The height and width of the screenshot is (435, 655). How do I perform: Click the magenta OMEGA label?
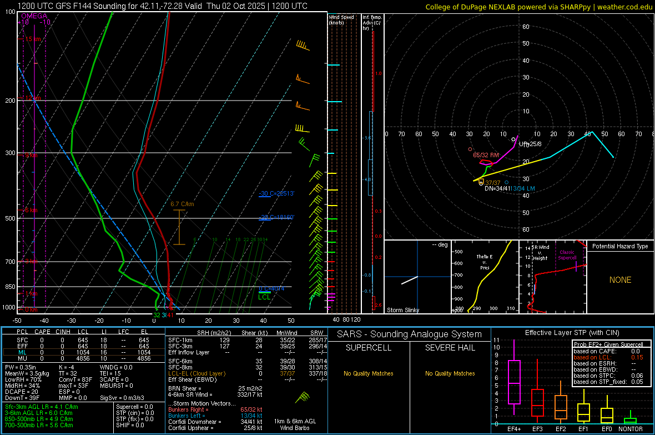point(34,16)
